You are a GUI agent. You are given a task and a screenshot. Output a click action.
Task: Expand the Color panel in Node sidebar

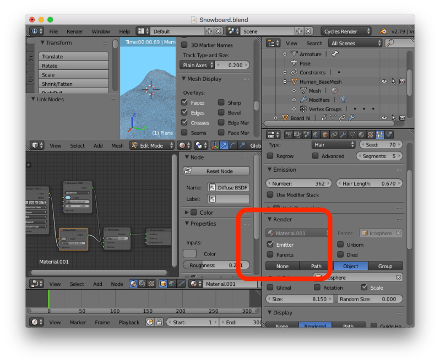tap(187, 213)
